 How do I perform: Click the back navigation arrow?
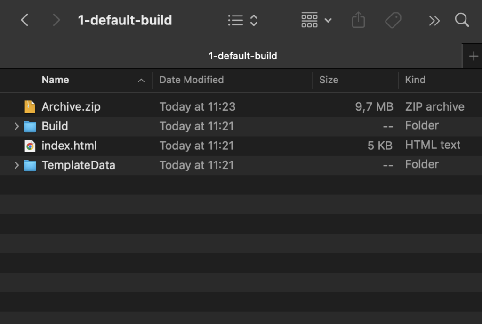click(25, 20)
